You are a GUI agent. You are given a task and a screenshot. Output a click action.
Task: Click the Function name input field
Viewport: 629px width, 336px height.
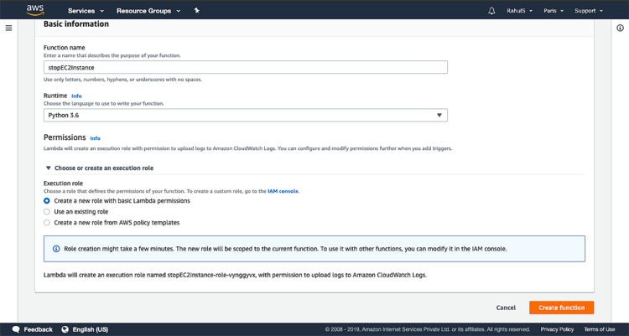coord(245,68)
